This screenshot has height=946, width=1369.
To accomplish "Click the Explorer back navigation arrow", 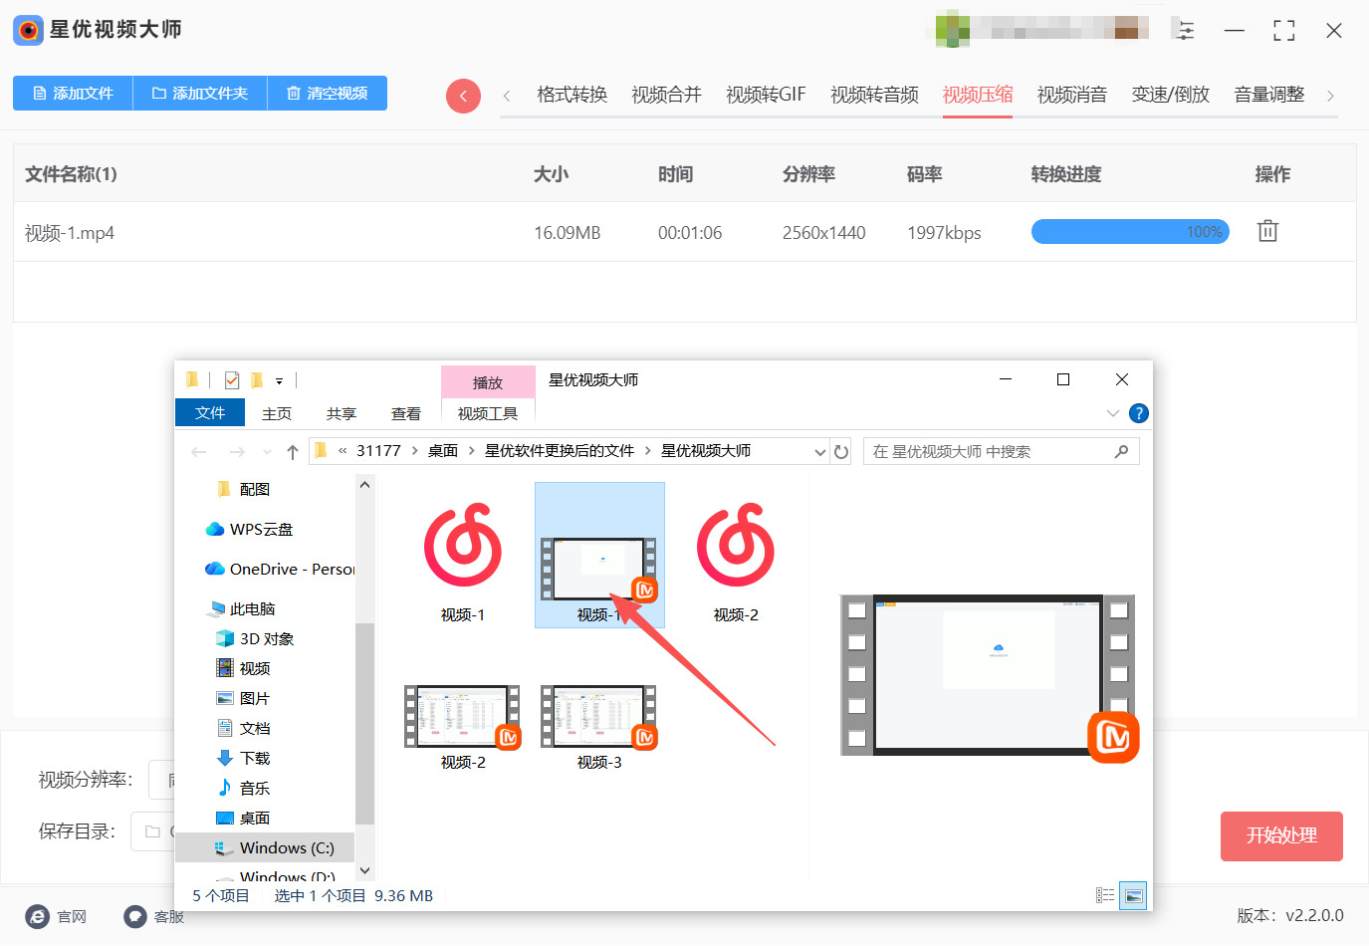I will 199,452.
